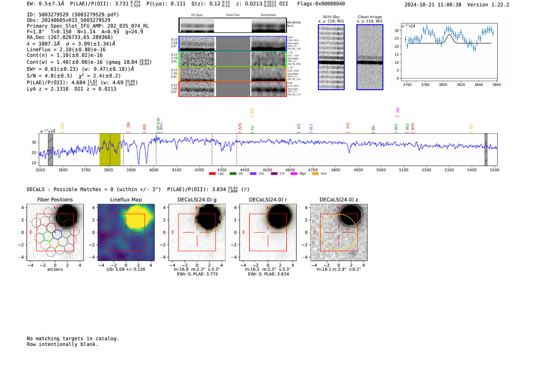536x365 pixels.
Task: Click the green (K)CaII line label
Action: click(158, 125)
